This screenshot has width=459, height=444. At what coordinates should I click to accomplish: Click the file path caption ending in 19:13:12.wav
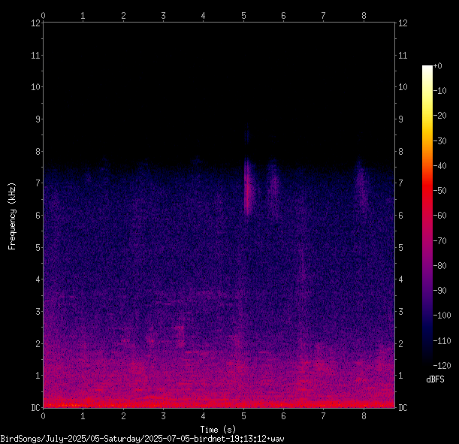(142, 439)
